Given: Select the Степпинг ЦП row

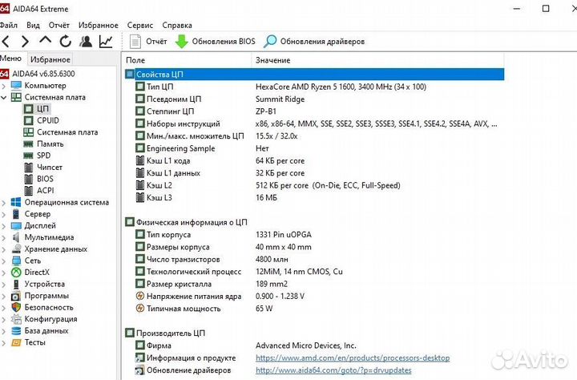Looking at the screenshot, I should pyautogui.click(x=315, y=111).
